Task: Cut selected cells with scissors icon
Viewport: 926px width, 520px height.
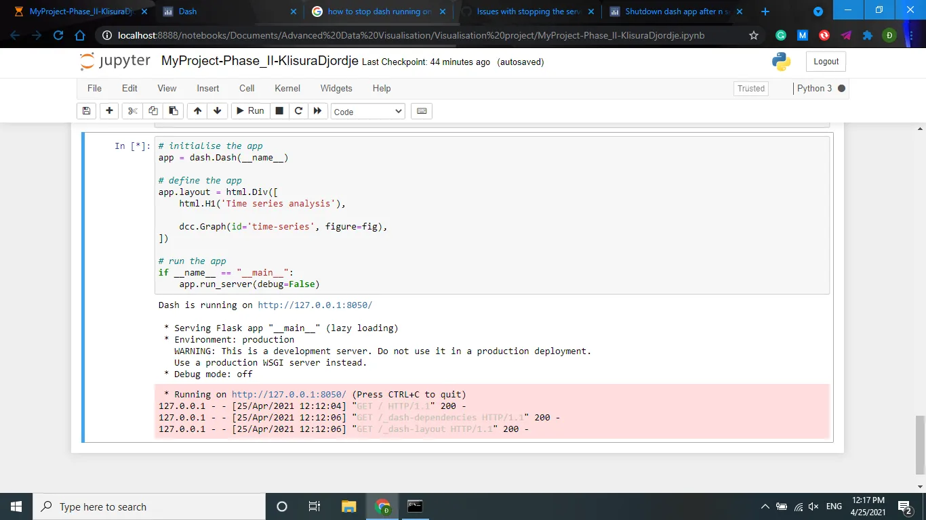Action: (x=132, y=111)
